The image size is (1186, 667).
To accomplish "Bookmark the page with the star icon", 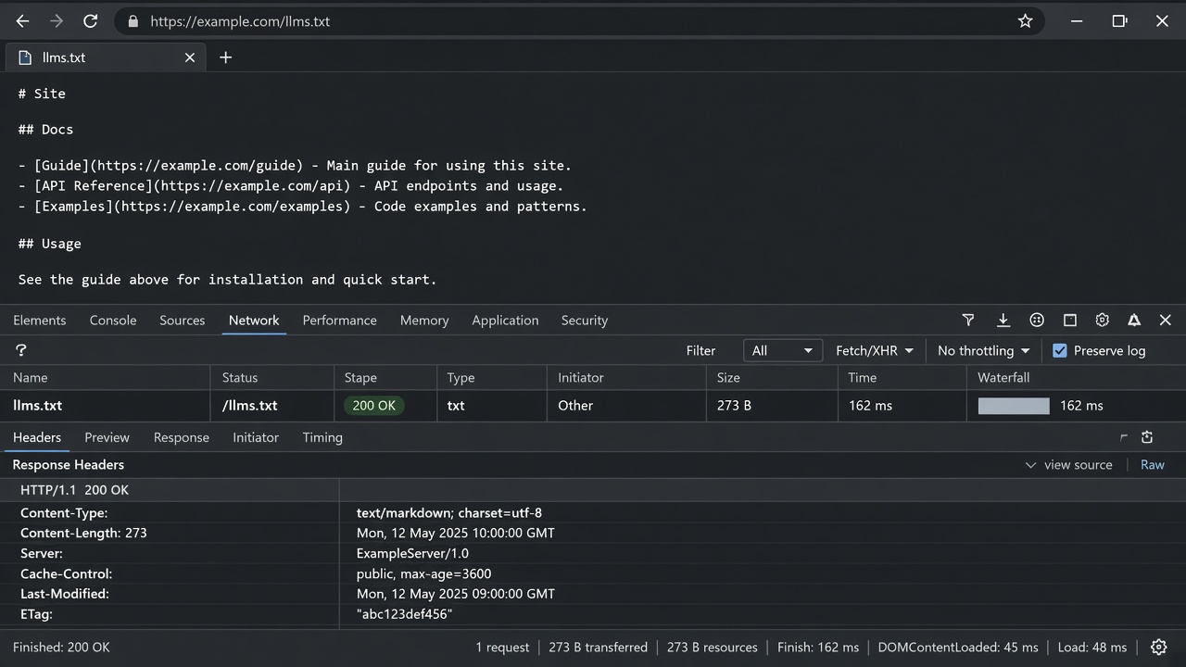I will coord(1025,20).
